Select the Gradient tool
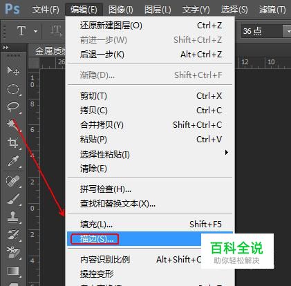 [13, 271]
